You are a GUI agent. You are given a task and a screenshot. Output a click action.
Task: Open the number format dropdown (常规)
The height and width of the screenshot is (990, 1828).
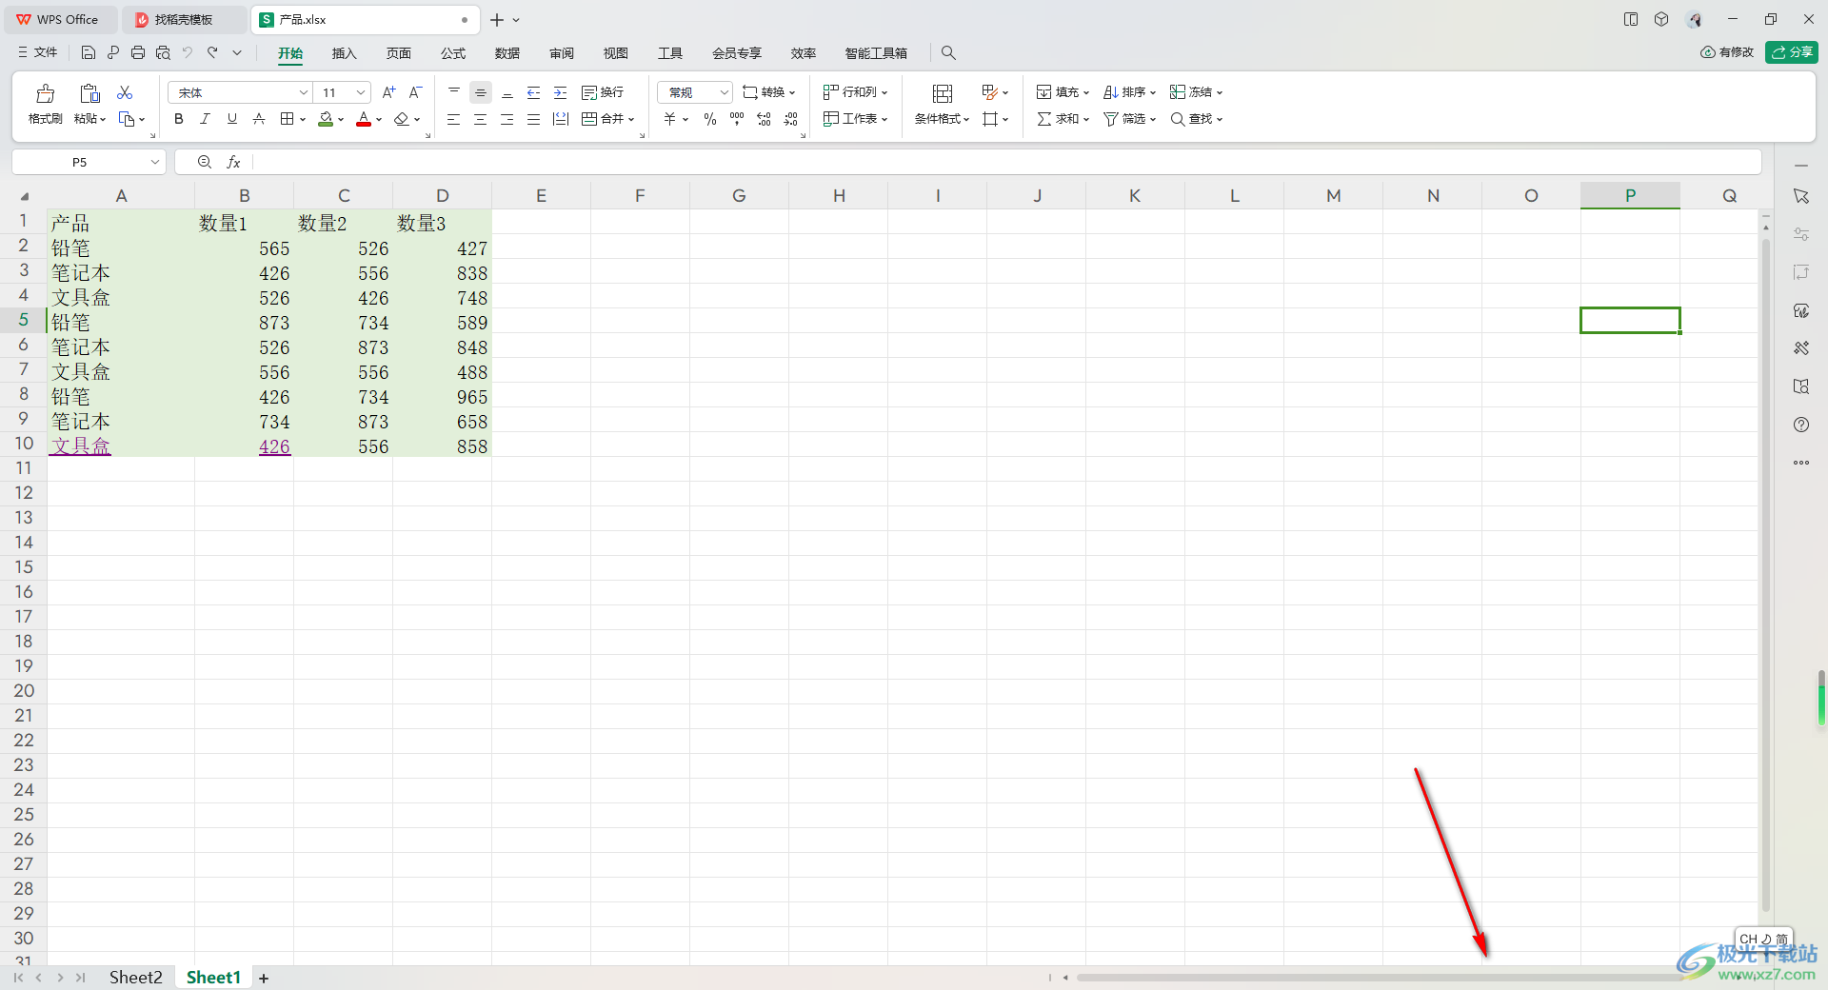[725, 92]
